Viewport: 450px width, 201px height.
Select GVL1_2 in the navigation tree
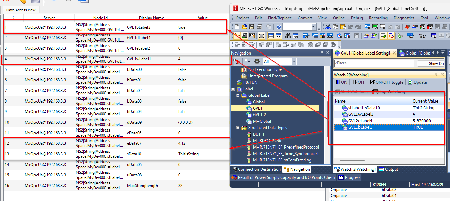click(259, 114)
